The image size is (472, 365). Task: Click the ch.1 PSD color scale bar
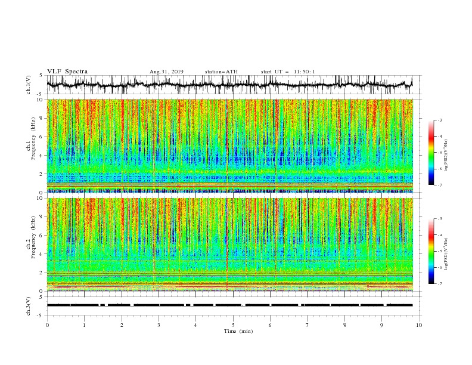(x=431, y=153)
